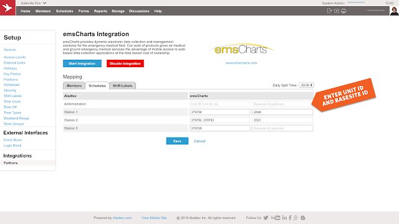The width and height of the screenshot is (399, 224).
Task: Open the Blogger footer icon
Action: 303,218
